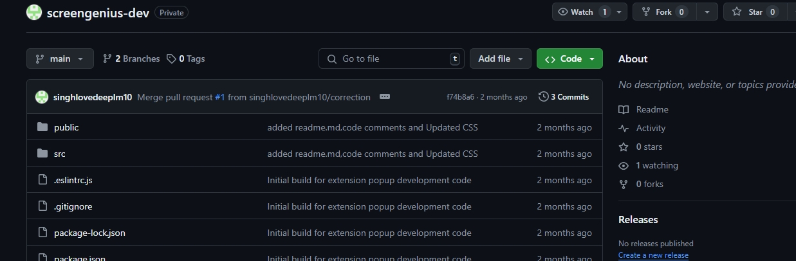Image resolution: width=796 pixels, height=261 pixels.
Task: Open the screengenius-dev repository name link
Action: [x=98, y=13]
